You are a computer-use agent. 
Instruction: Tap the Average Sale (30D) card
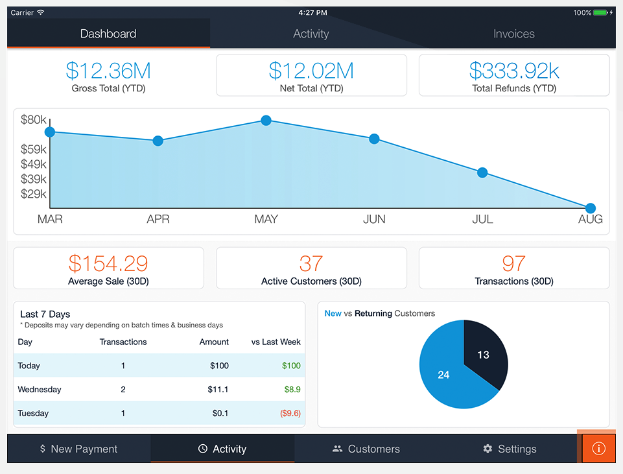[x=108, y=268]
